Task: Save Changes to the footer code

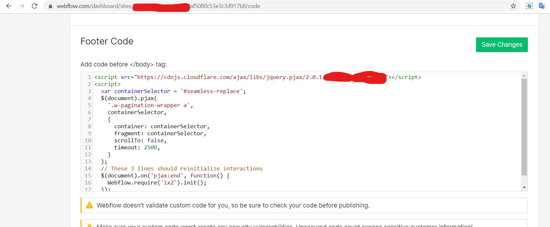Action: (502, 45)
